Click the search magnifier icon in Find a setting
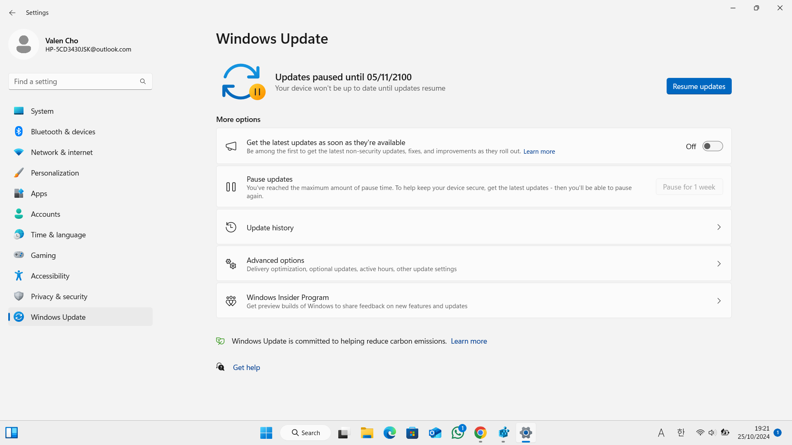Screen dimensions: 792x445 click(143, 82)
